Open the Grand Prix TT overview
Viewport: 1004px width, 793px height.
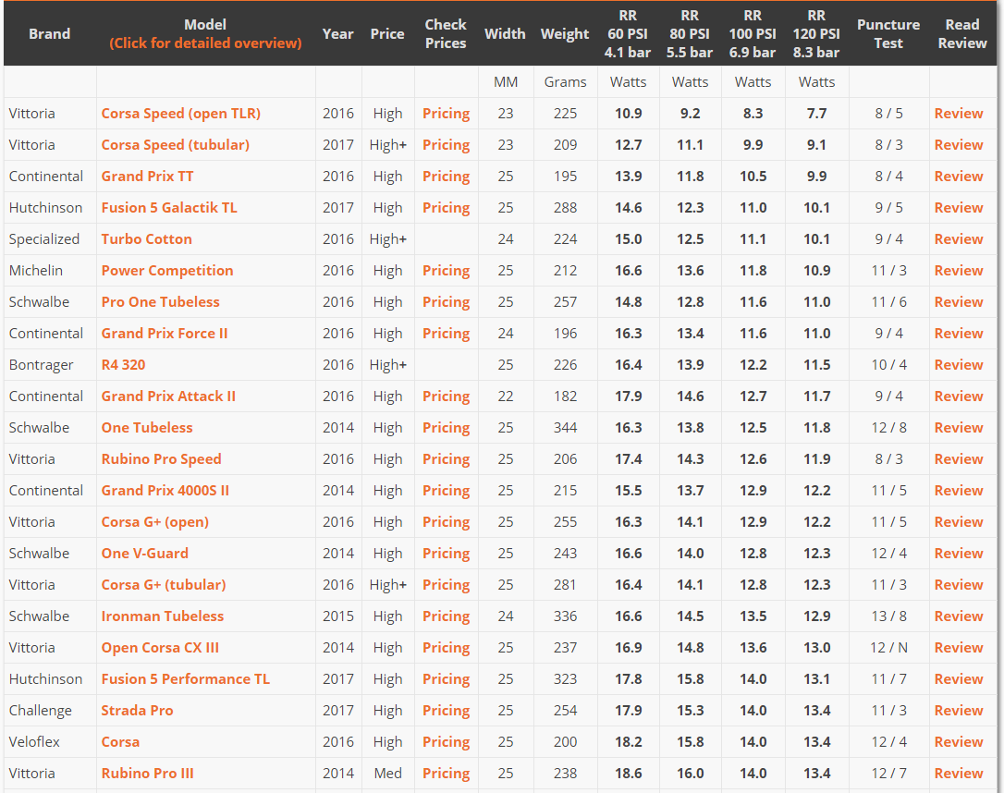coord(147,177)
